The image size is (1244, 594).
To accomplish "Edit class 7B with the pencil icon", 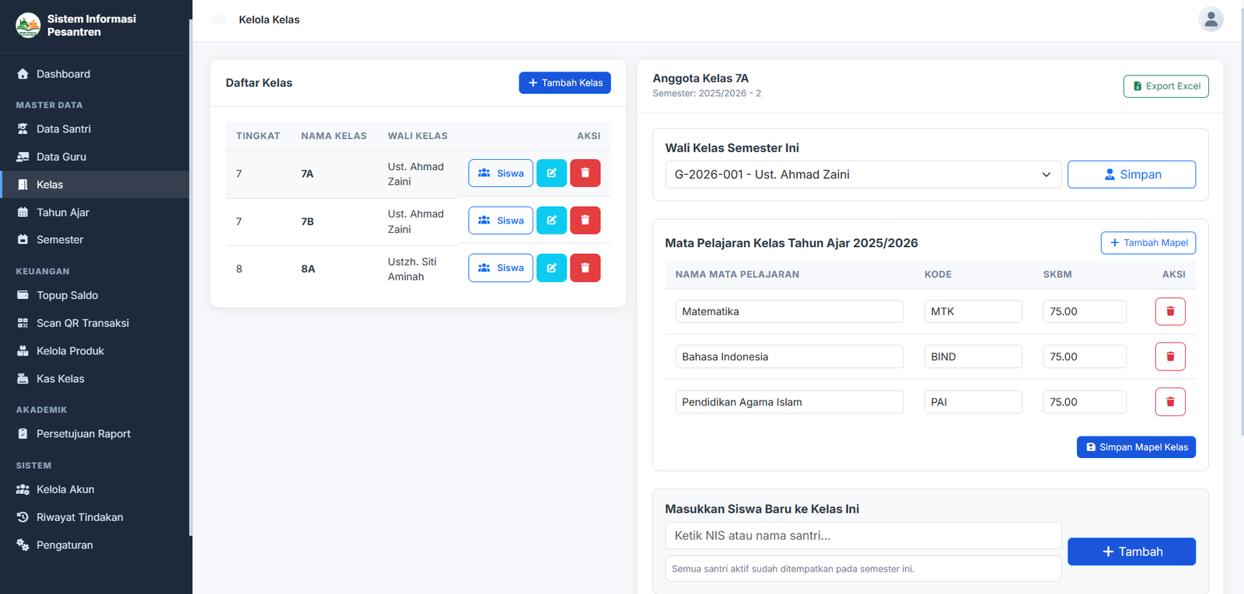I will pyautogui.click(x=551, y=221).
